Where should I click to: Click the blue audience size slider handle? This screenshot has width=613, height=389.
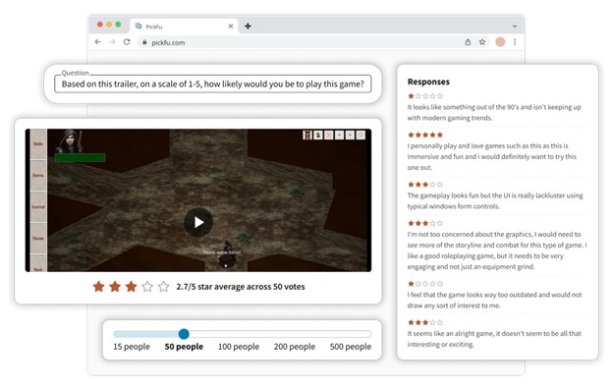click(x=184, y=334)
